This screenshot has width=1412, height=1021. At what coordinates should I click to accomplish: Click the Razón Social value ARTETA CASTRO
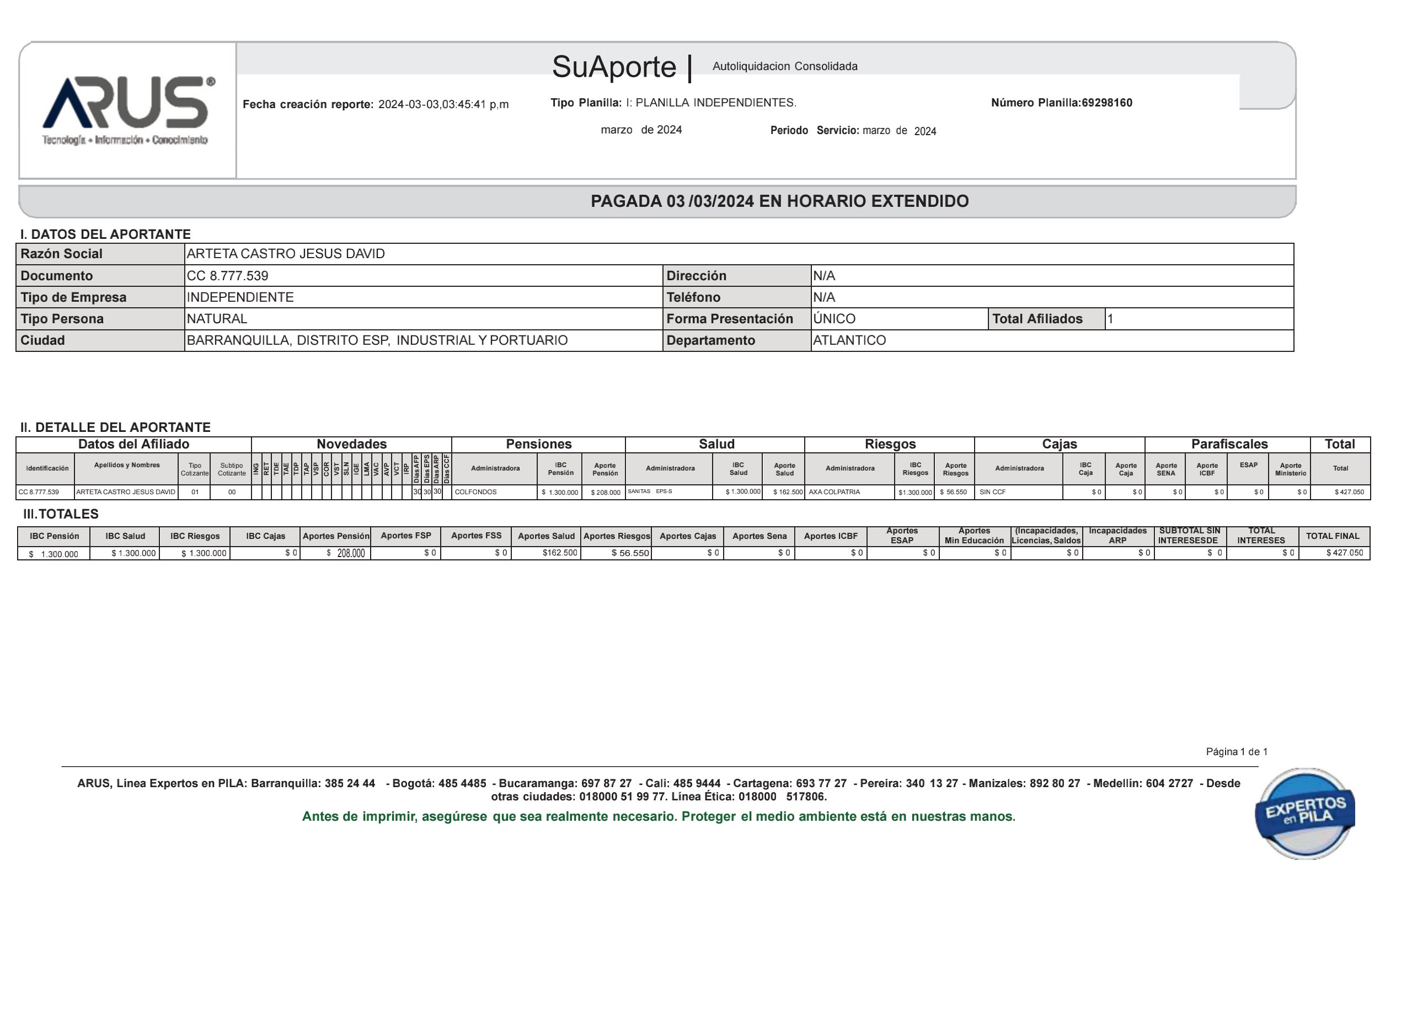pos(286,253)
